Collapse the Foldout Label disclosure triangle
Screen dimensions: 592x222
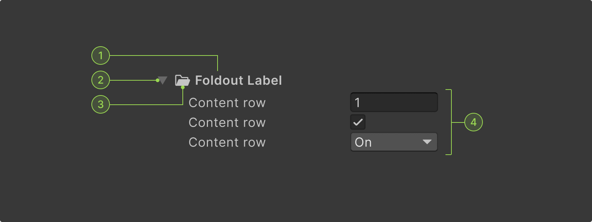pyautogui.click(x=162, y=80)
